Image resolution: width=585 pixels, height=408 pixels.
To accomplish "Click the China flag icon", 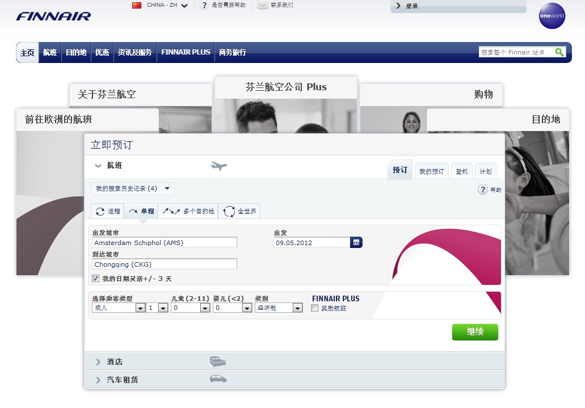I will (137, 5).
